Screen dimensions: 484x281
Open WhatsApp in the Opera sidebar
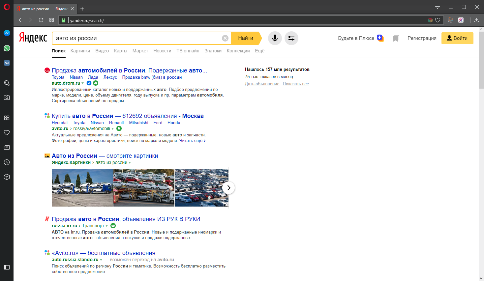[x=7, y=48]
